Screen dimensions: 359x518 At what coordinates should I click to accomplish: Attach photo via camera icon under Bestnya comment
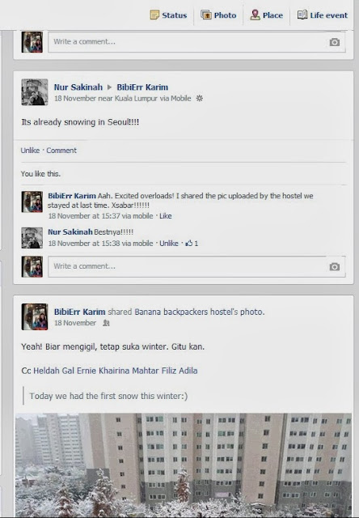pos(334,266)
